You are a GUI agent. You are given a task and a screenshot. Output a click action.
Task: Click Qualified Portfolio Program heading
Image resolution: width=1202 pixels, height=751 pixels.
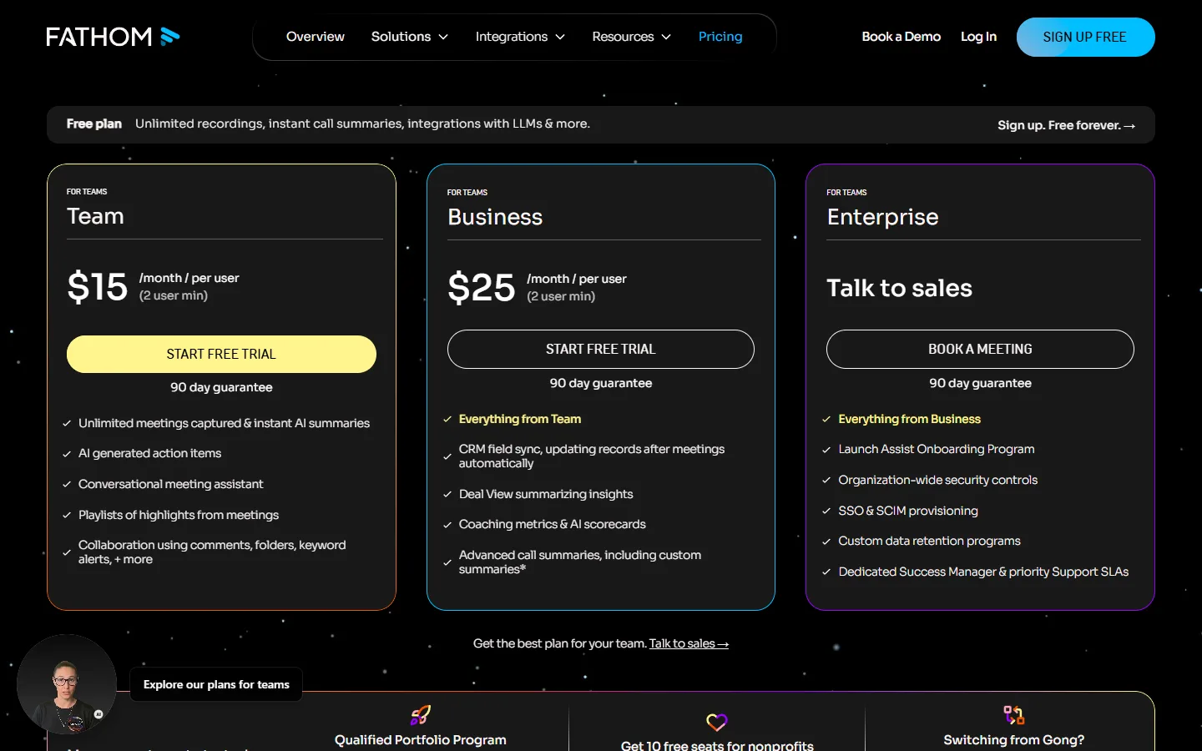coord(421,740)
